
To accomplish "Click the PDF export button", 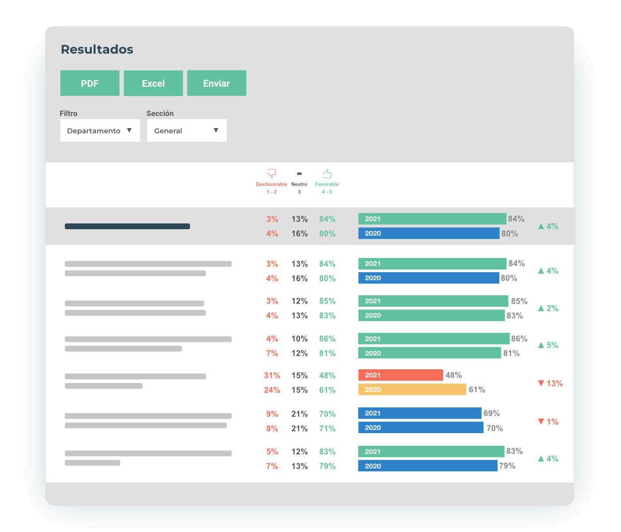I will (x=90, y=83).
